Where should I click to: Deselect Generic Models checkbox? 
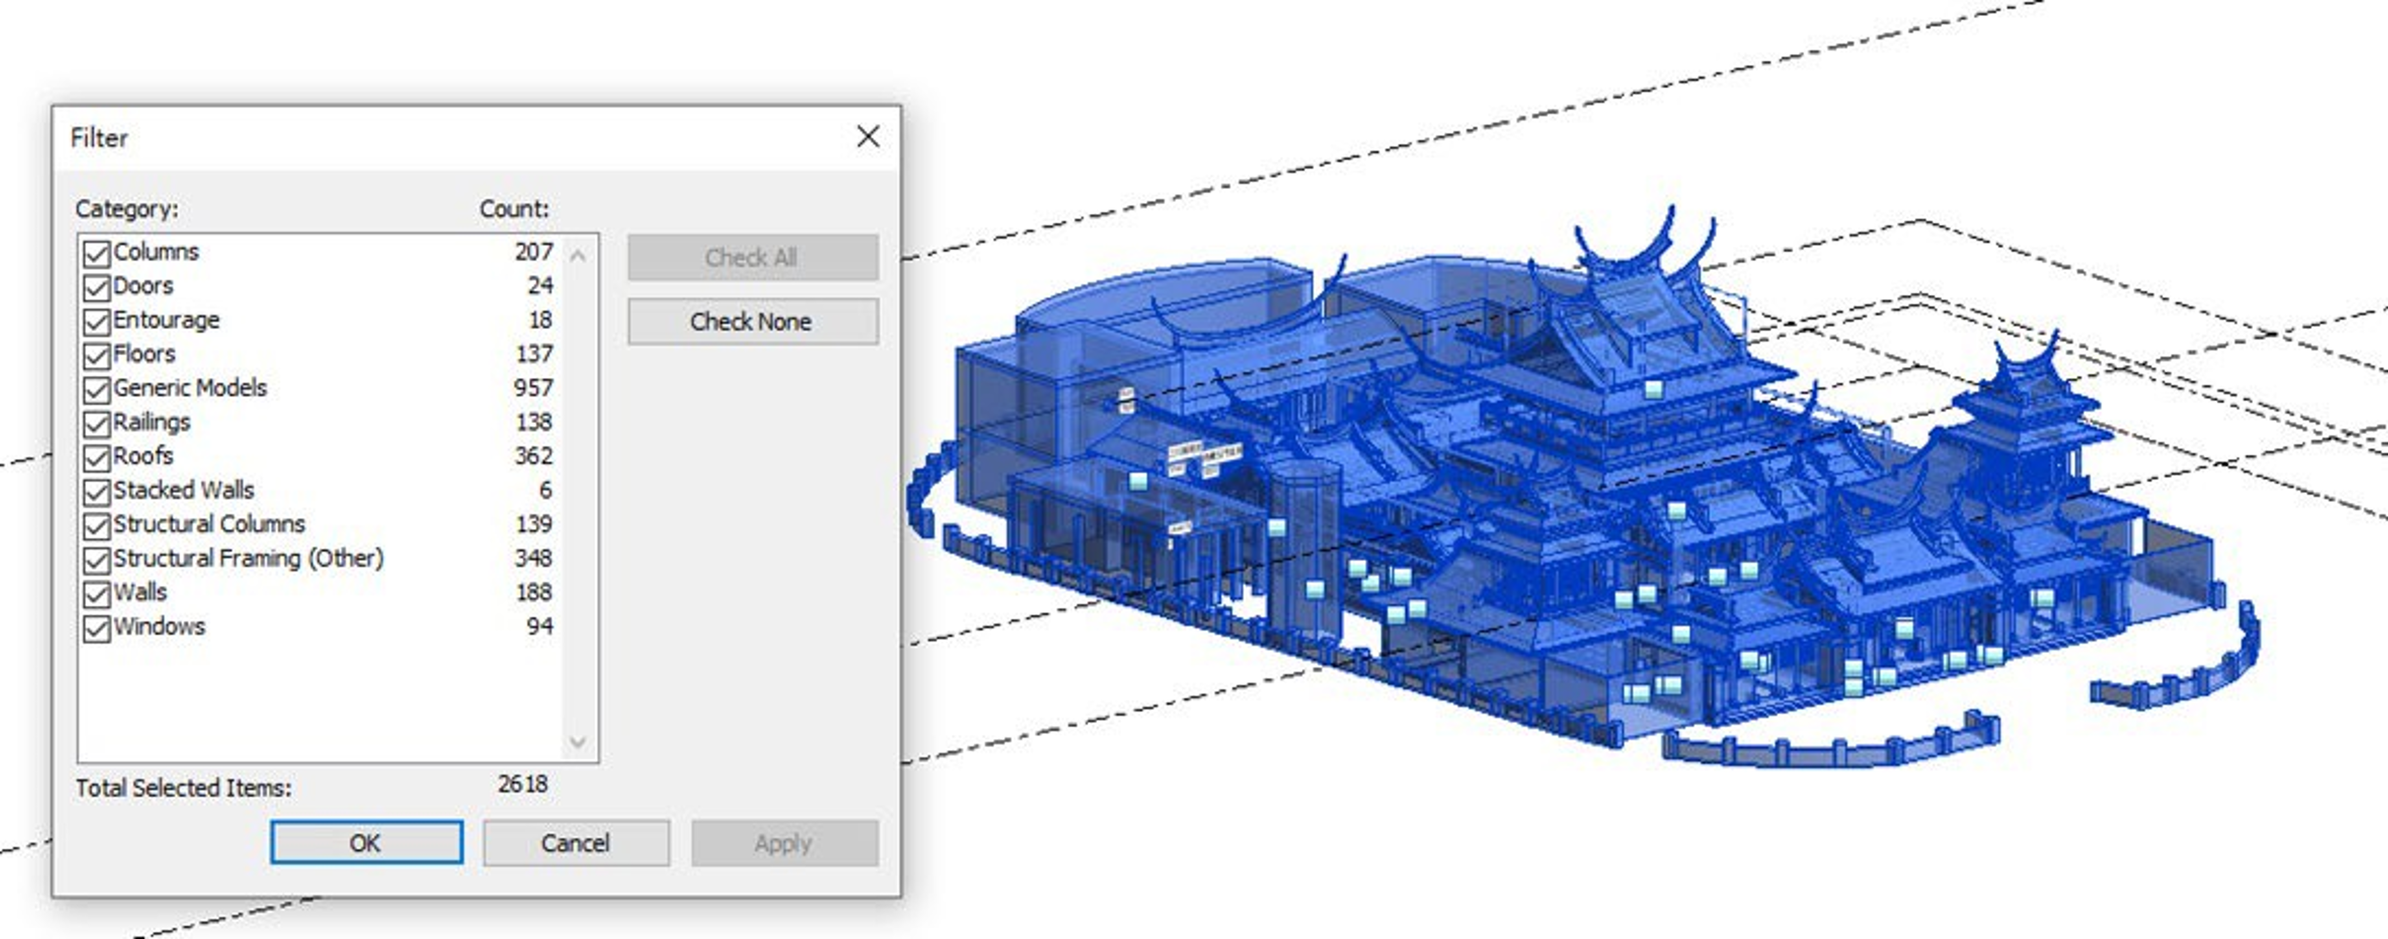[x=96, y=389]
